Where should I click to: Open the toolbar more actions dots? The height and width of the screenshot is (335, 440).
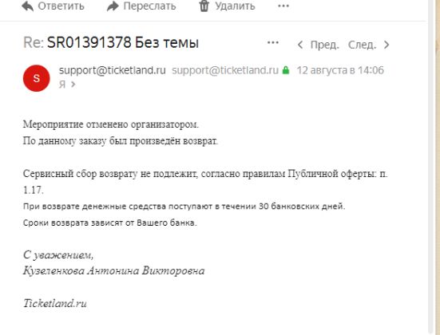pos(283,6)
